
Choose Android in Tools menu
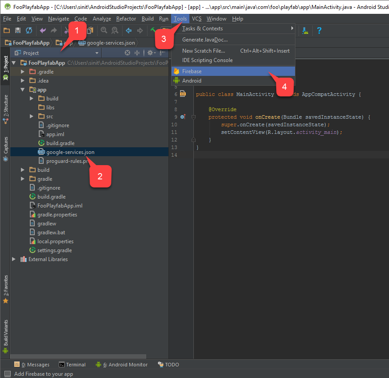[x=233, y=81]
